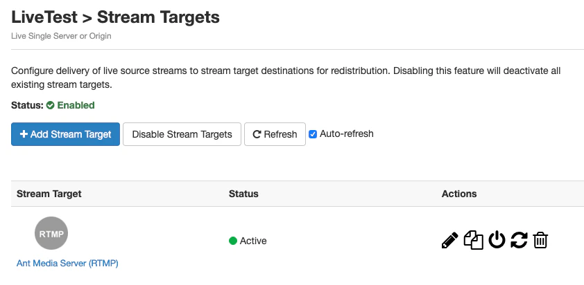This screenshot has height=285, width=584.
Task: Click the Live Single Server or Origin subtitle
Action: (x=61, y=36)
